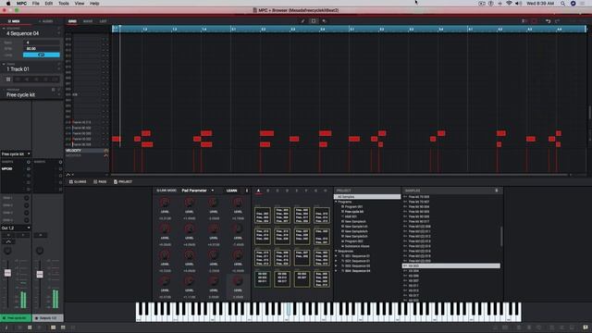Click the BPM value field showing 80.00

coord(41,49)
